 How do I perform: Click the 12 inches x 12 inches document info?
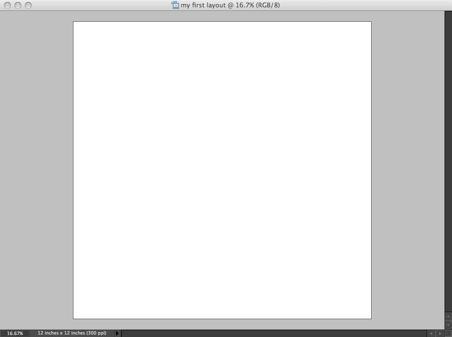tap(72, 334)
